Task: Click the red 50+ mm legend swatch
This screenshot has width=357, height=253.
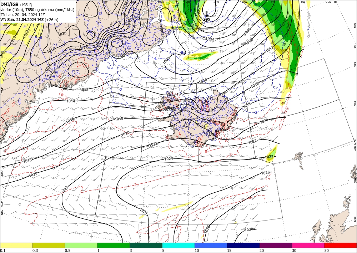Action: click(341, 245)
